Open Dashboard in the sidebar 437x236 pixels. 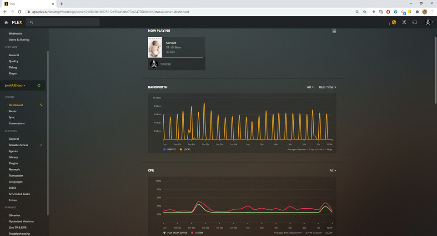[x=16, y=105]
